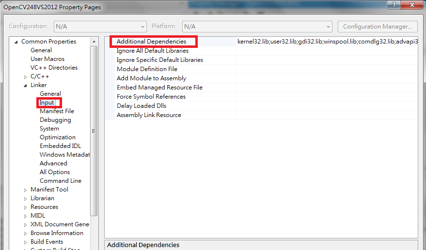This screenshot has width=426, height=250.
Task: Select Add Module to Assembly property
Action: click(x=151, y=78)
